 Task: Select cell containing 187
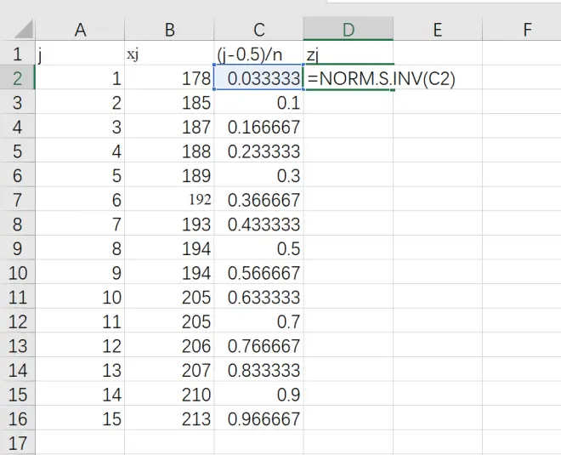(x=170, y=126)
